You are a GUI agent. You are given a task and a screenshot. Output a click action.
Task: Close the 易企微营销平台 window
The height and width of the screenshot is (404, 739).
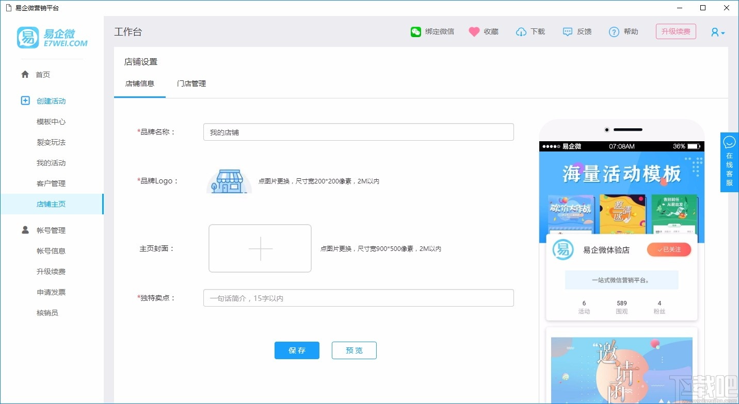727,8
